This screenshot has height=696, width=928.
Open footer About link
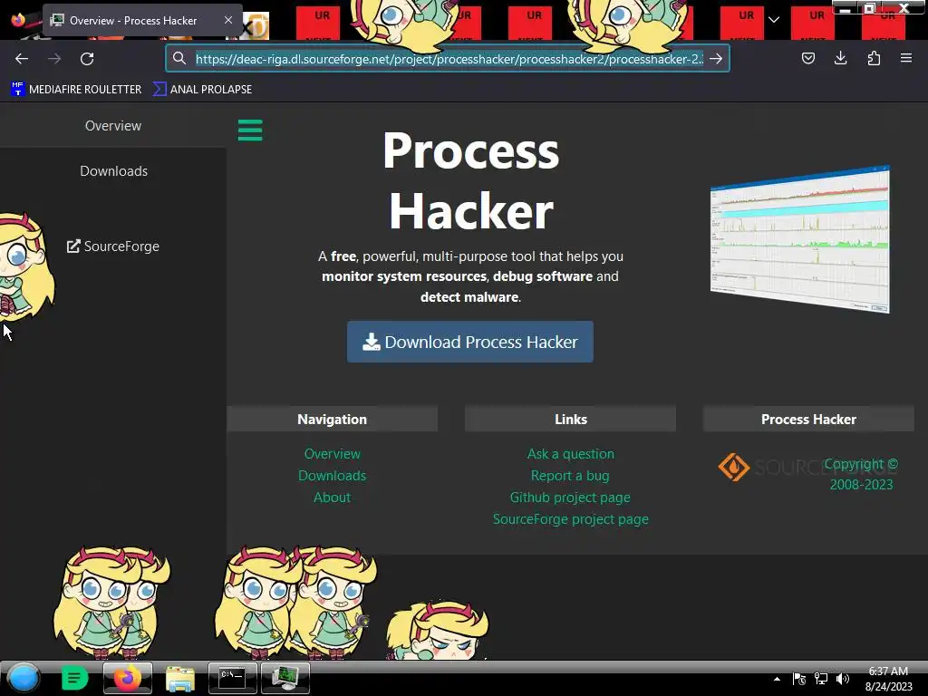tap(332, 498)
